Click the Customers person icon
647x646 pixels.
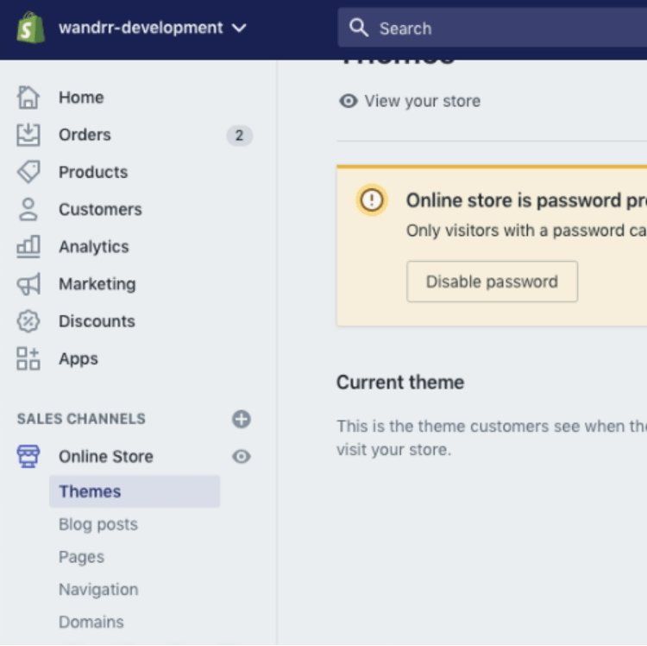click(x=28, y=209)
